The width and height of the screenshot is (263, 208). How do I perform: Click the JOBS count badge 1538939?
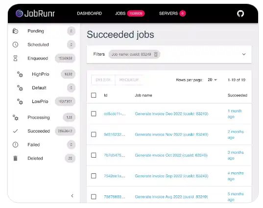136,13
